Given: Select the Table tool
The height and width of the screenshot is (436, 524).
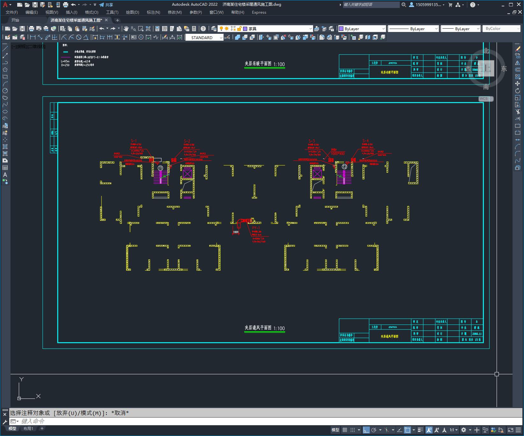Looking at the screenshot, I should pos(5,168).
